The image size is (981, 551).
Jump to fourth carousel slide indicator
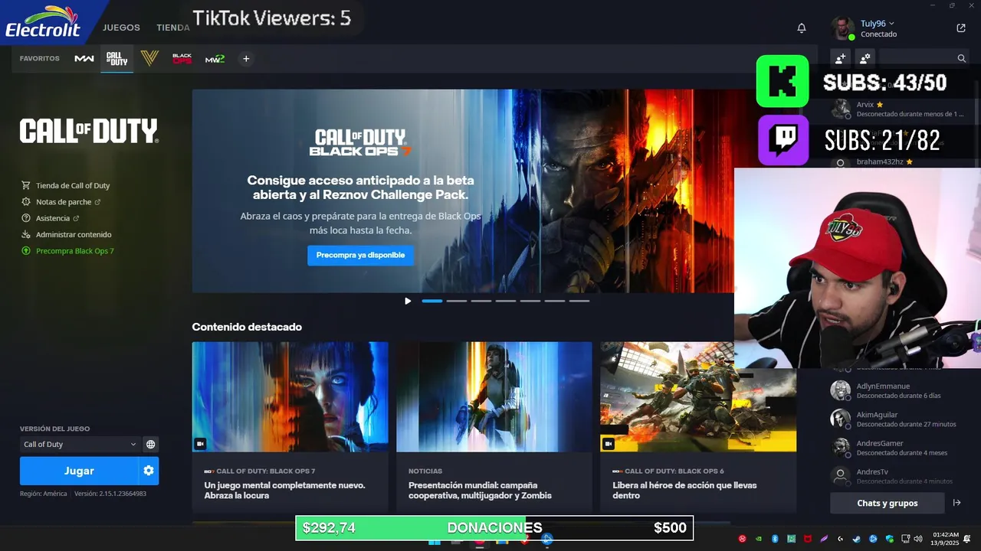(506, 301)
